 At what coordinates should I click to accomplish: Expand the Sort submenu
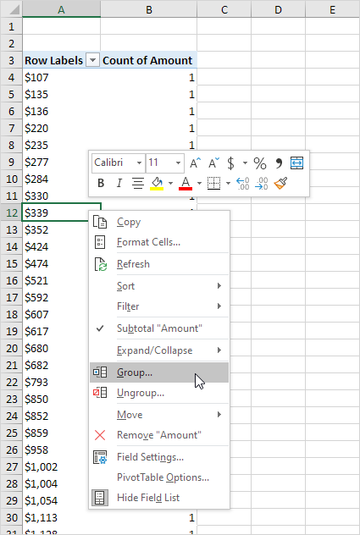click(x=159, y=286)
